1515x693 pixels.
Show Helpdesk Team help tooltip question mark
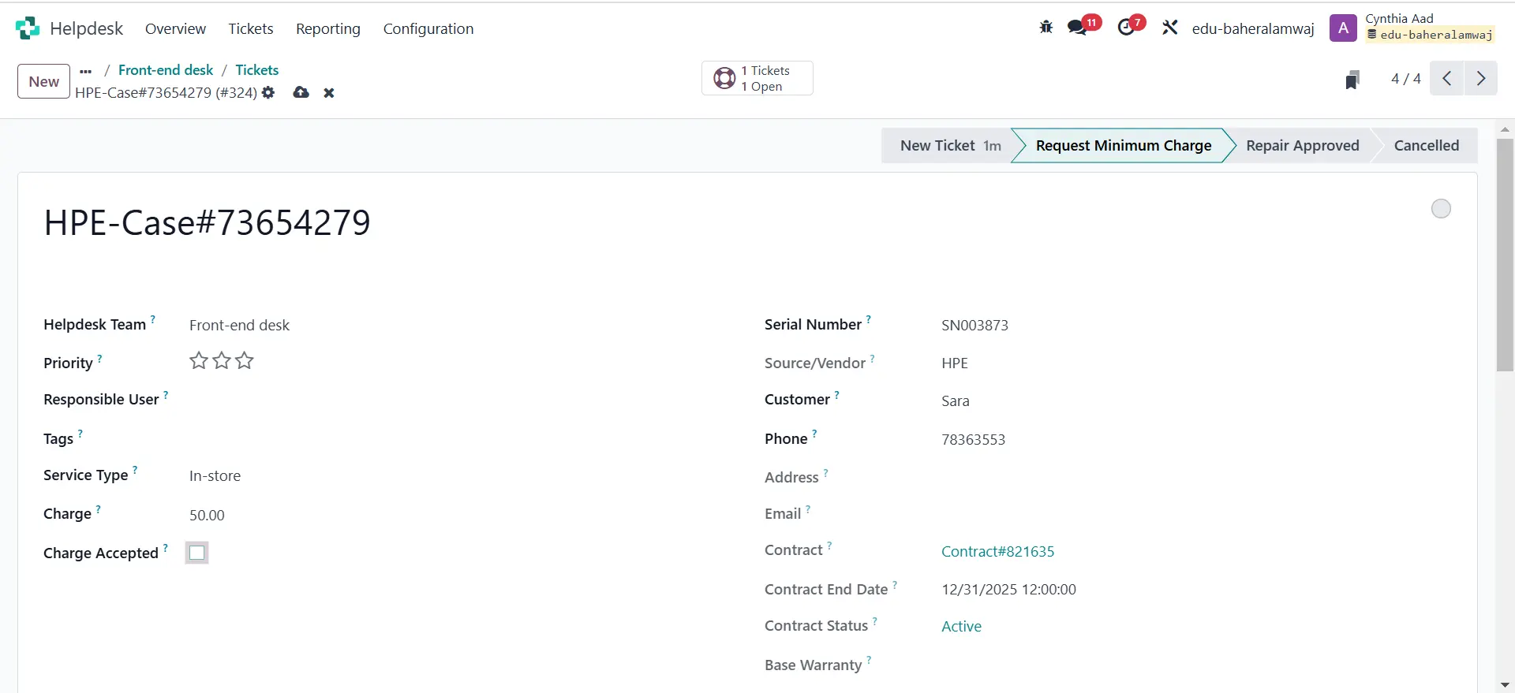pos(153,319)
